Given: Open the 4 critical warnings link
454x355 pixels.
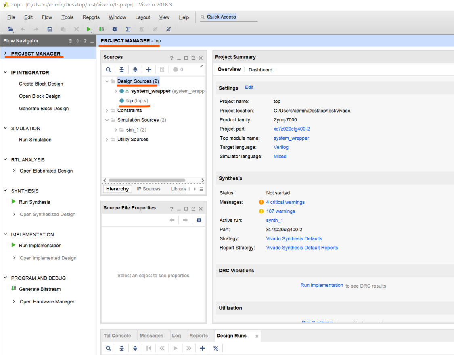Looking at the screenshot, I should point(285,202).
